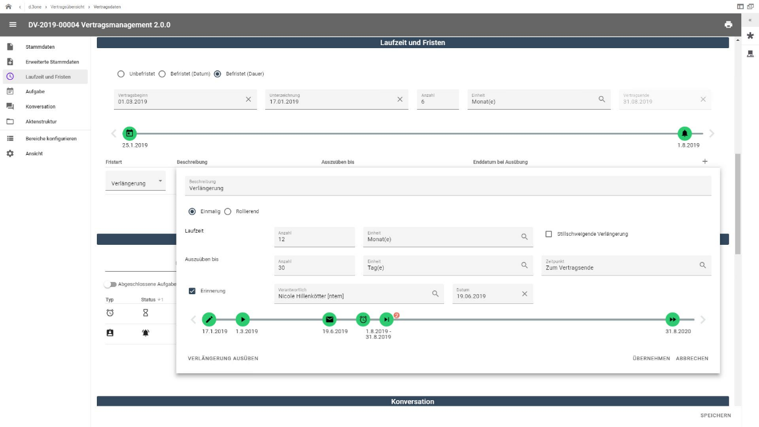Click the hourglass status icon
The height and width of the screenshot is (427, 759).
[x=146, y=312]
